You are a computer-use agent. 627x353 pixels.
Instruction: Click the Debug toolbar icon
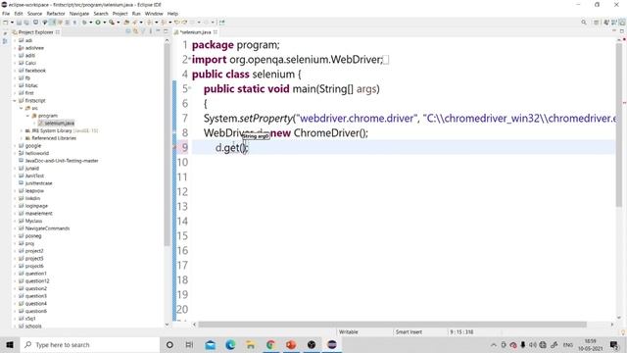(84, 23)
